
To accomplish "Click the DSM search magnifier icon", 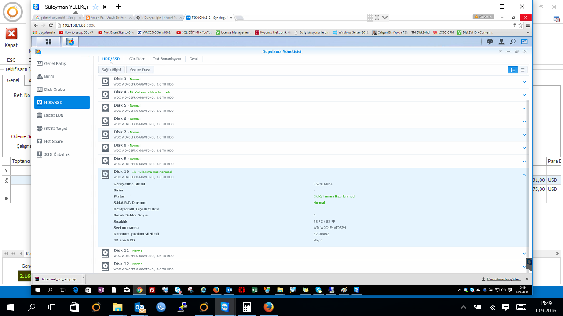I will point(513,42).
